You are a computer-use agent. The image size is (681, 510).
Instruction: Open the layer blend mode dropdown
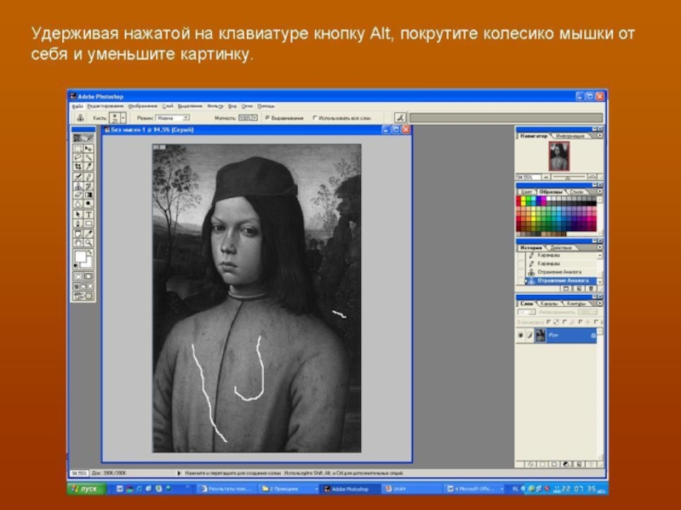[x=526, y=312]
